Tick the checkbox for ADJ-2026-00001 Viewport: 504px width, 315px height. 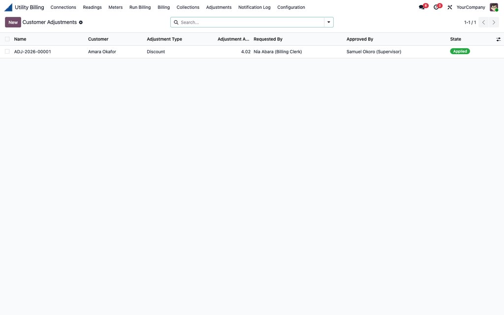pyautogui.click(x=7, y=51)
